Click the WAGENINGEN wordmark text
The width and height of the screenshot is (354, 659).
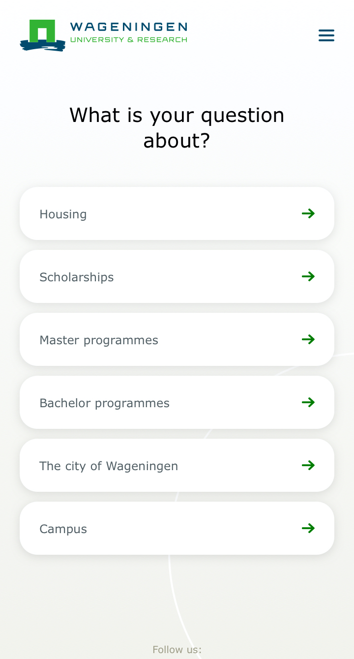128,28
